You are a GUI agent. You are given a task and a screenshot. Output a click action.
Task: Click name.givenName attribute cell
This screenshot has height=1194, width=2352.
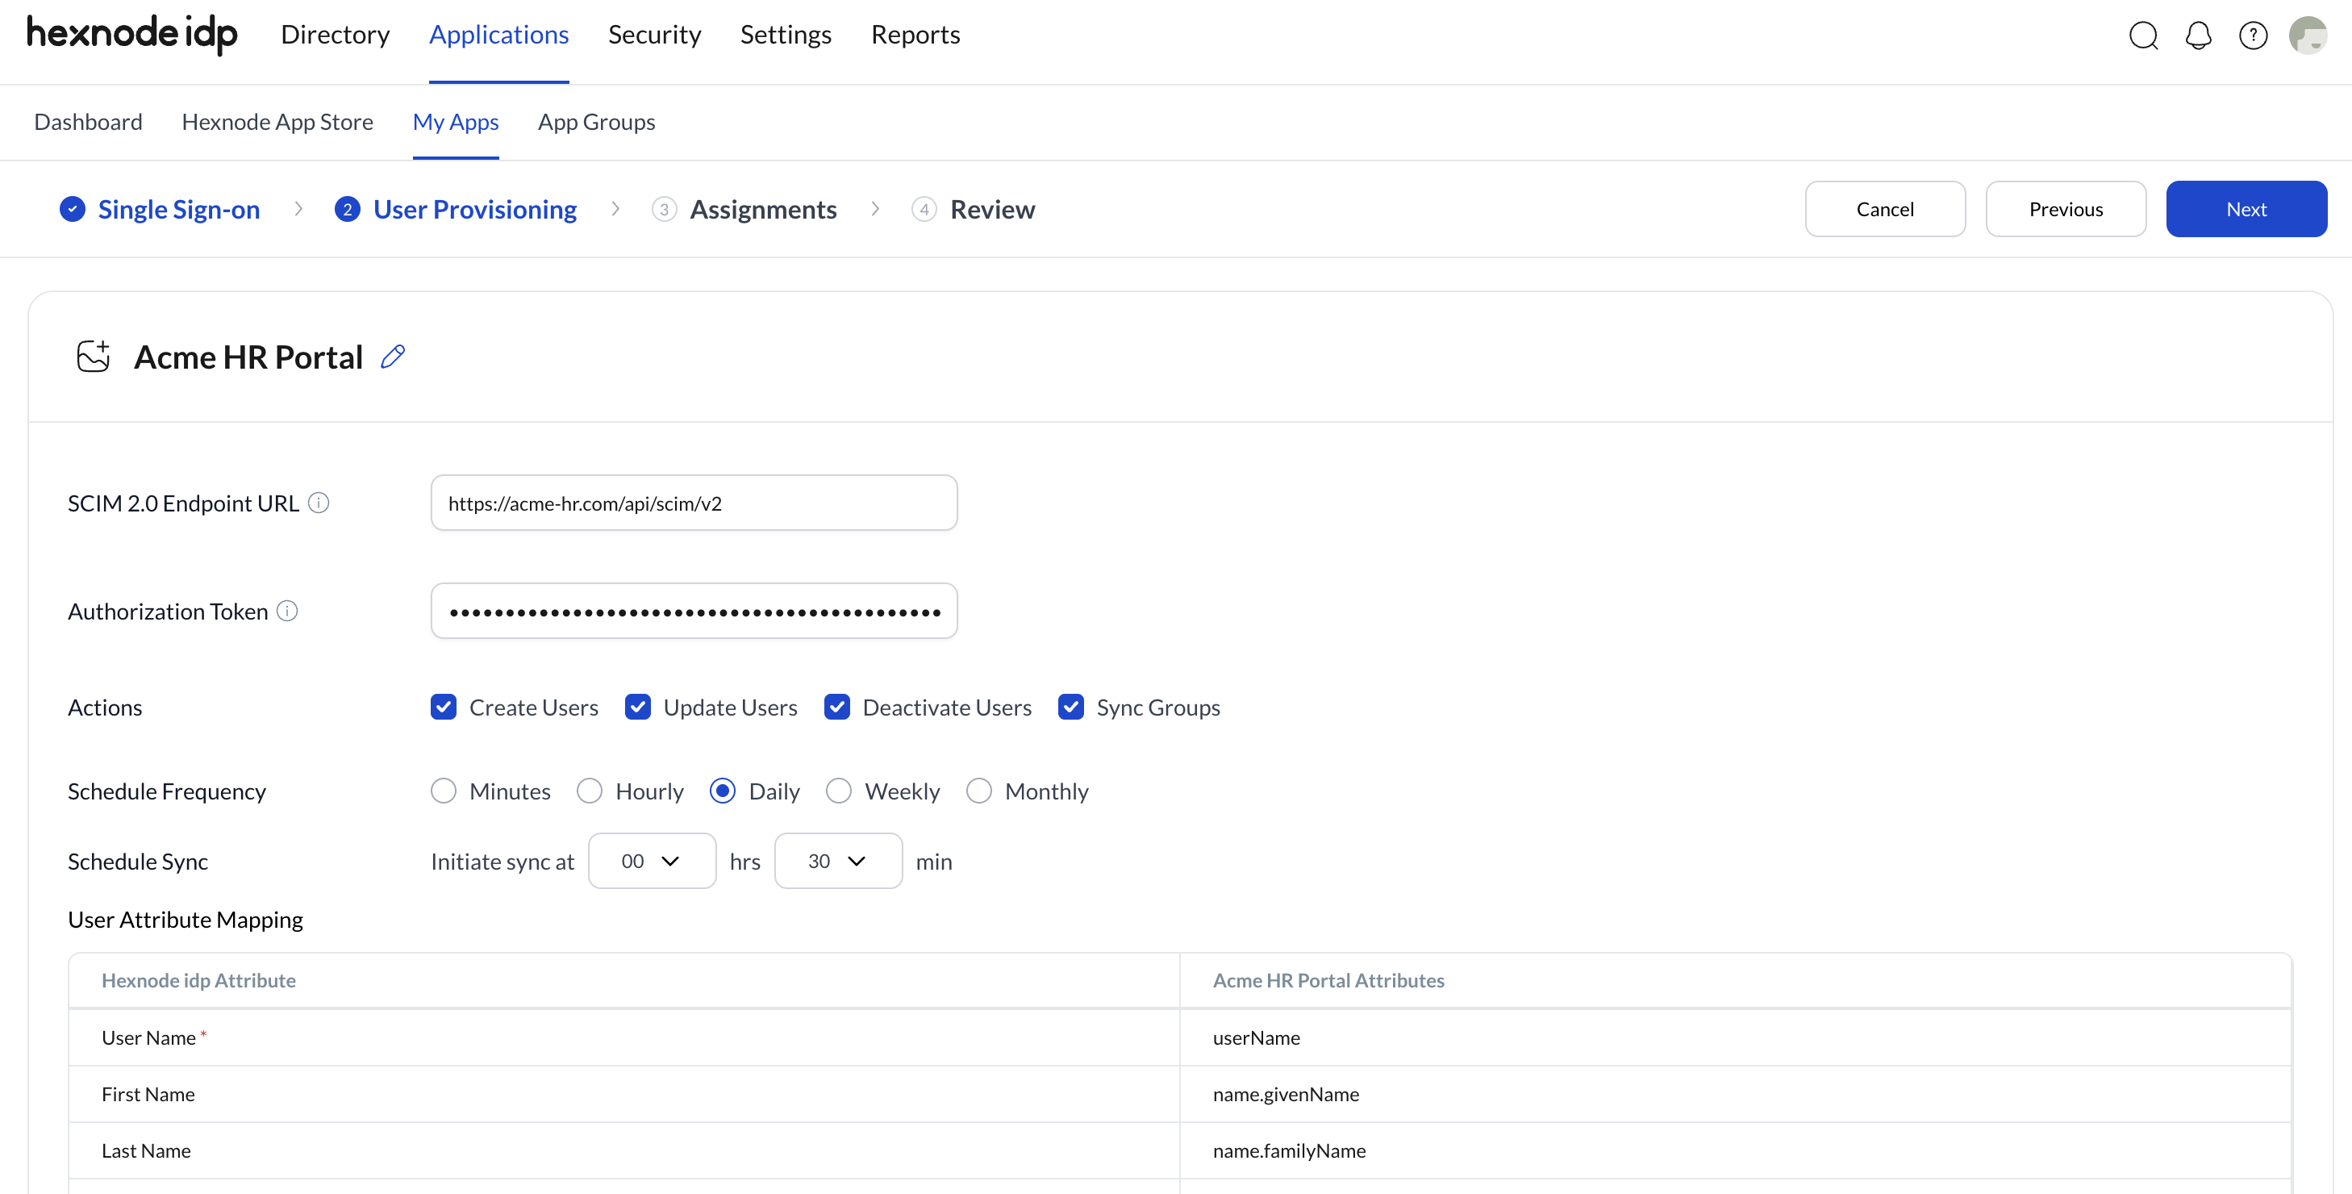pos(1735,1093)
